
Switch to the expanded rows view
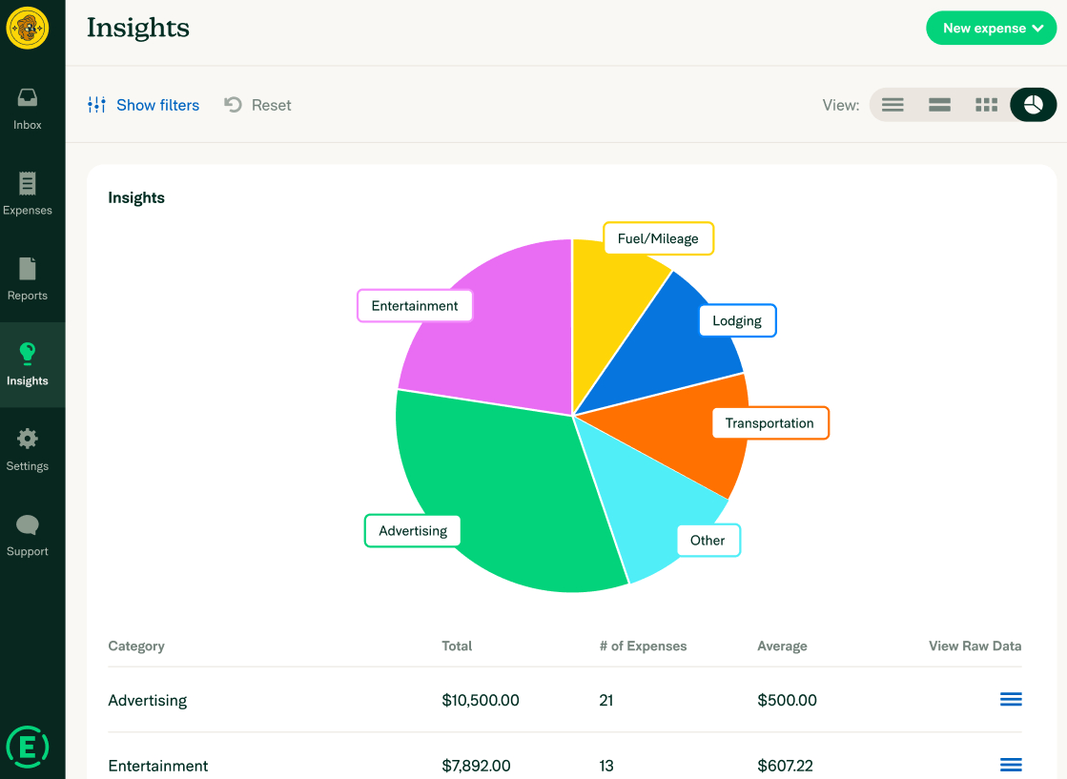(940, 105)
